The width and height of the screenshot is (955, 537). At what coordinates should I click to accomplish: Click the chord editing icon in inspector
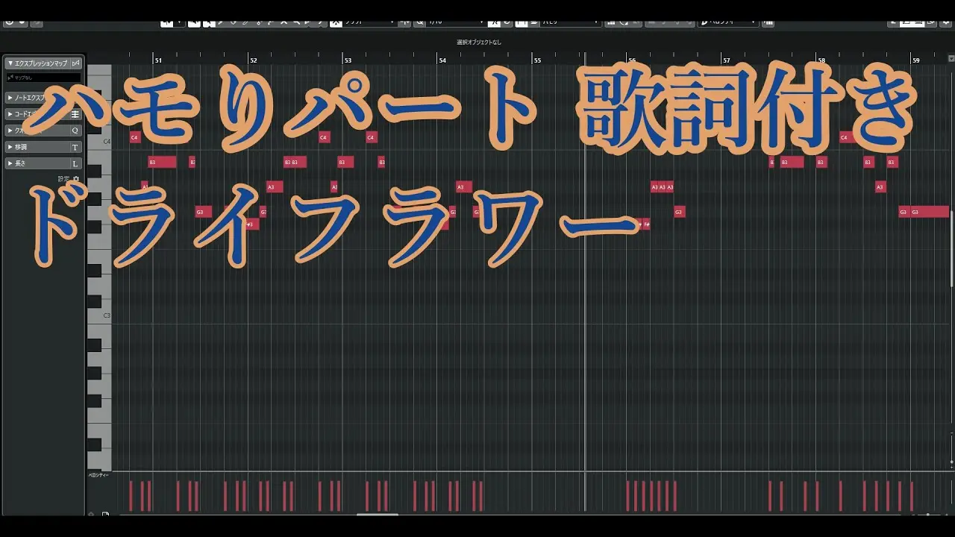pos(75,114)
